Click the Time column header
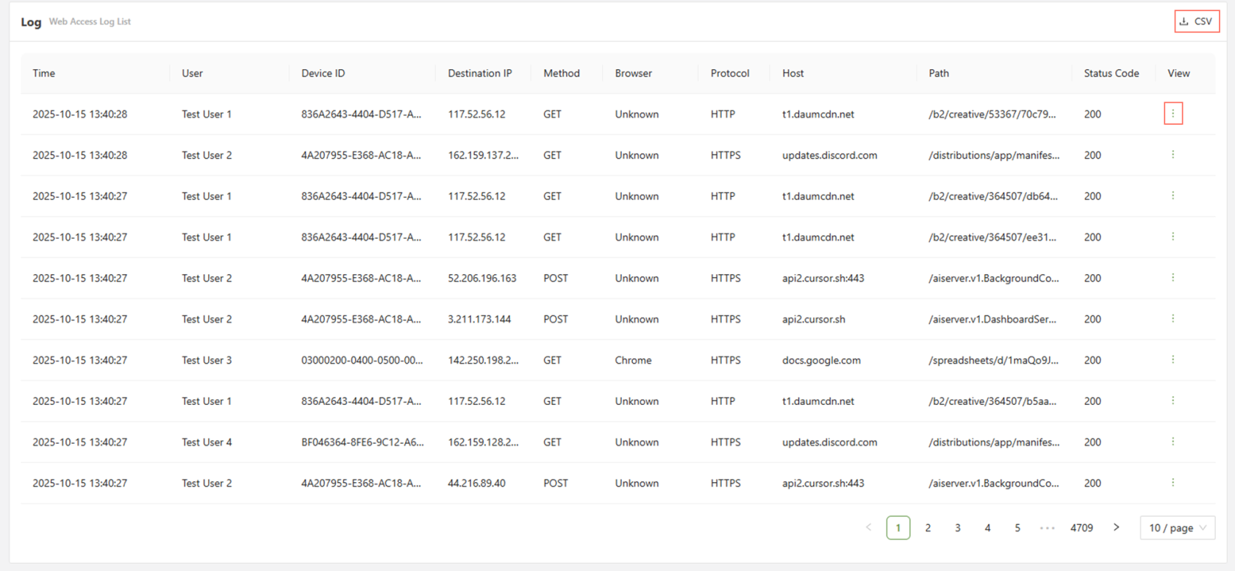The image size is (1235, 571). (x=44, y=73)
